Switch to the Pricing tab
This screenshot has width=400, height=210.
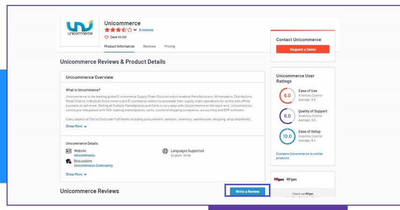tap(170, 46)
